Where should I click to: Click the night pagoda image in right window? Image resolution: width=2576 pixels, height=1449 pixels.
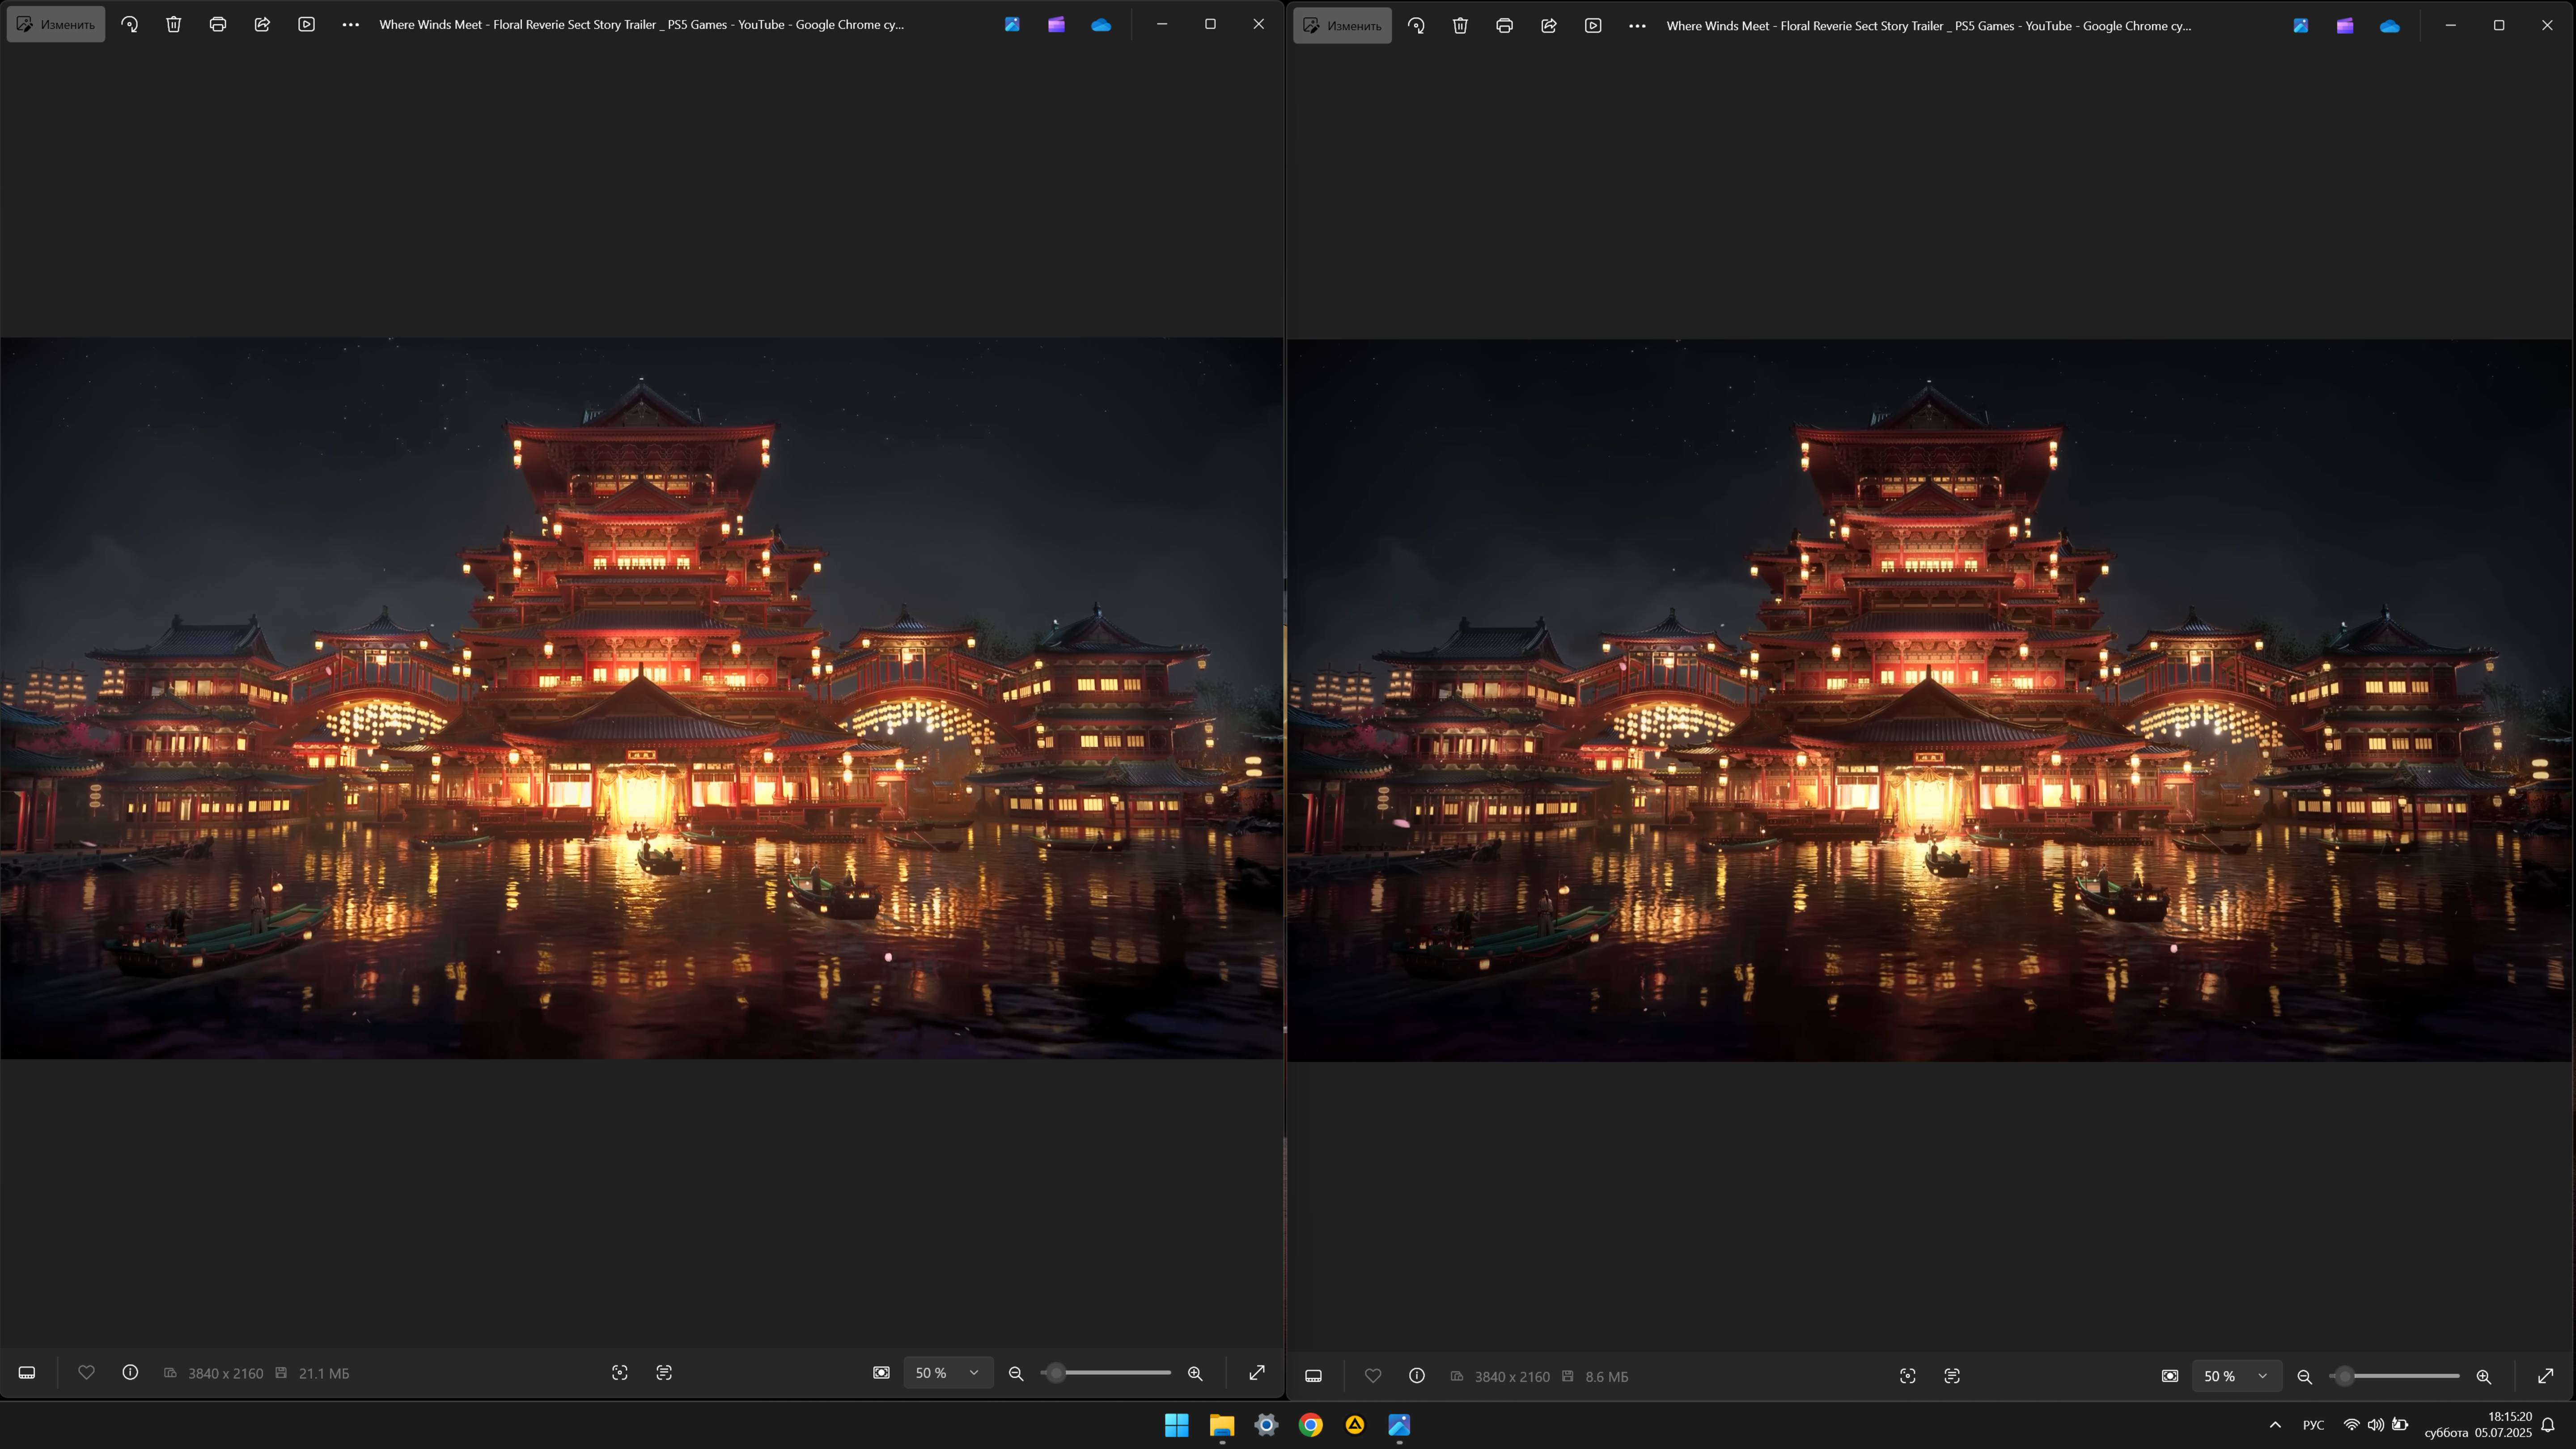point(1930,700)
